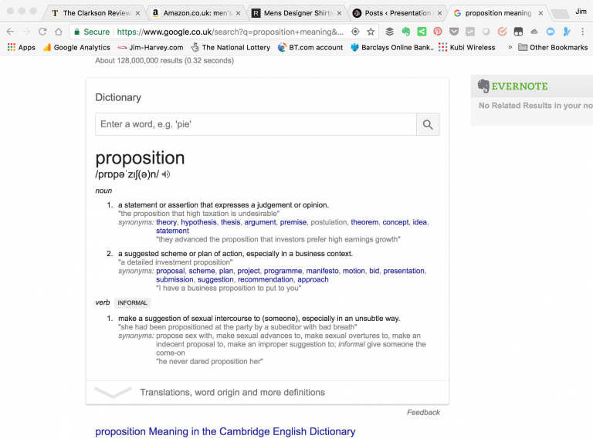Switch to the Amazon.co.uk tab
The image size is (593, 439).
[197, 13]
